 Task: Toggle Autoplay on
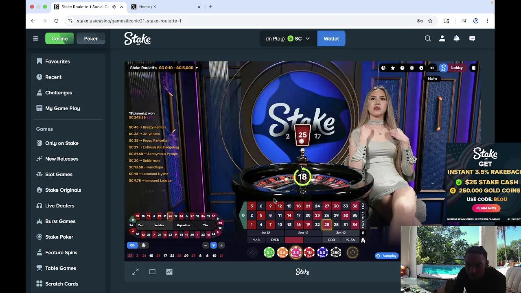[386, 256]
